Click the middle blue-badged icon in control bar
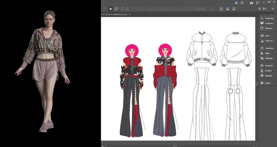Screen dimensions: 277x147 227,9
